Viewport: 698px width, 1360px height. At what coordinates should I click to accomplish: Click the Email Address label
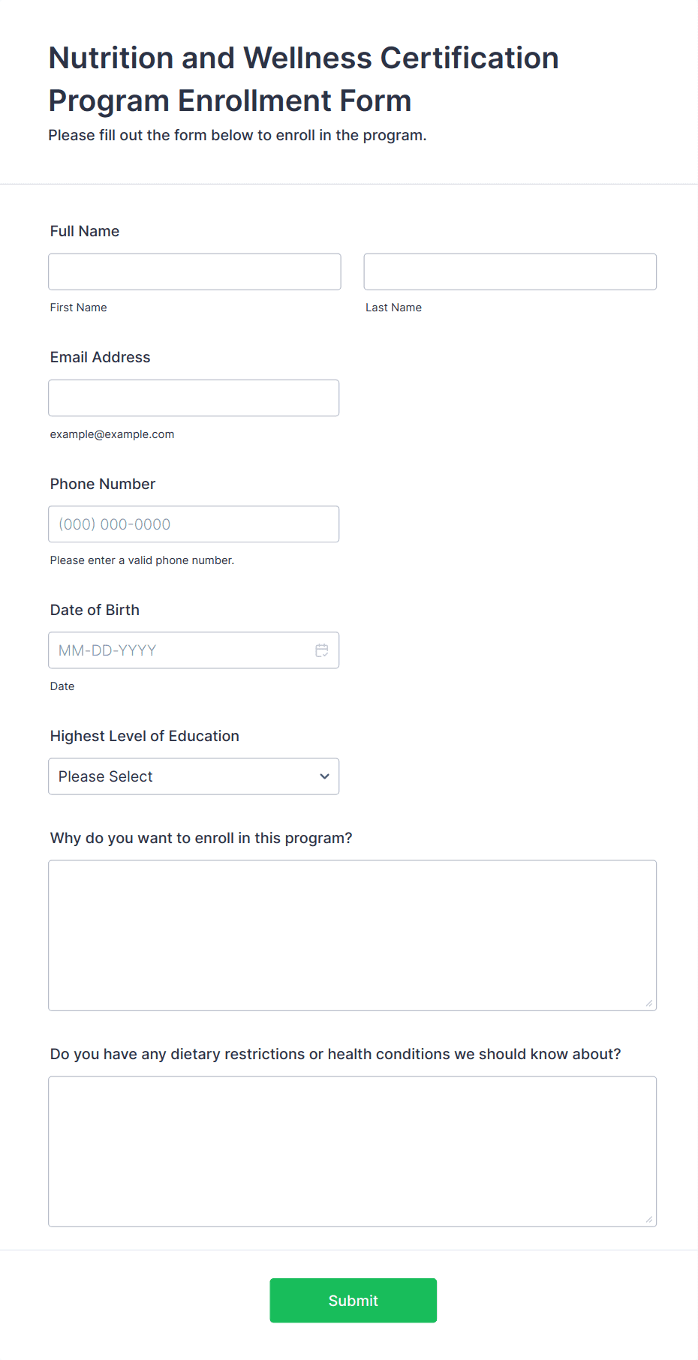(x=101, y=357)
